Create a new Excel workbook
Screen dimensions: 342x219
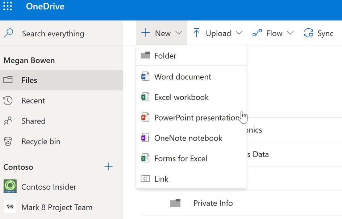coord(192,97)
